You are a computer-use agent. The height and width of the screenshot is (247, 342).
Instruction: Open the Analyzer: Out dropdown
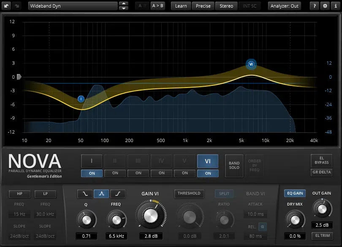click(285, 6)
